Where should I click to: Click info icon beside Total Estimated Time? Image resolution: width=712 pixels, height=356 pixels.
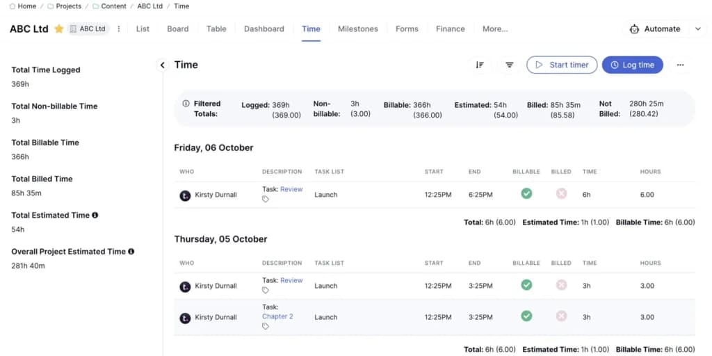coord(95,216)
